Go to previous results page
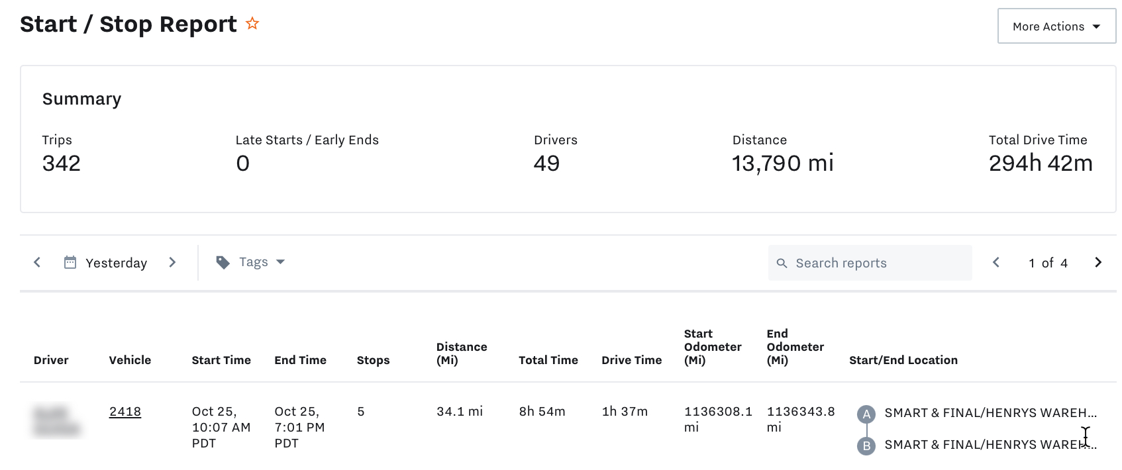Viewport: 1122px width, 470px height. pos(995,263)
